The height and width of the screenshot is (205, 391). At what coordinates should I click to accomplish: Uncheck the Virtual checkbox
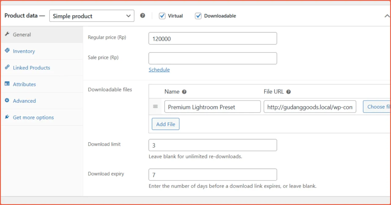pyautogui.click(x=162, y=16)
